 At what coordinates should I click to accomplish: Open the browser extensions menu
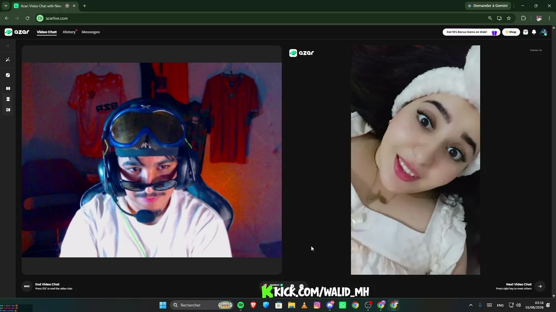(x=523, y=18)
